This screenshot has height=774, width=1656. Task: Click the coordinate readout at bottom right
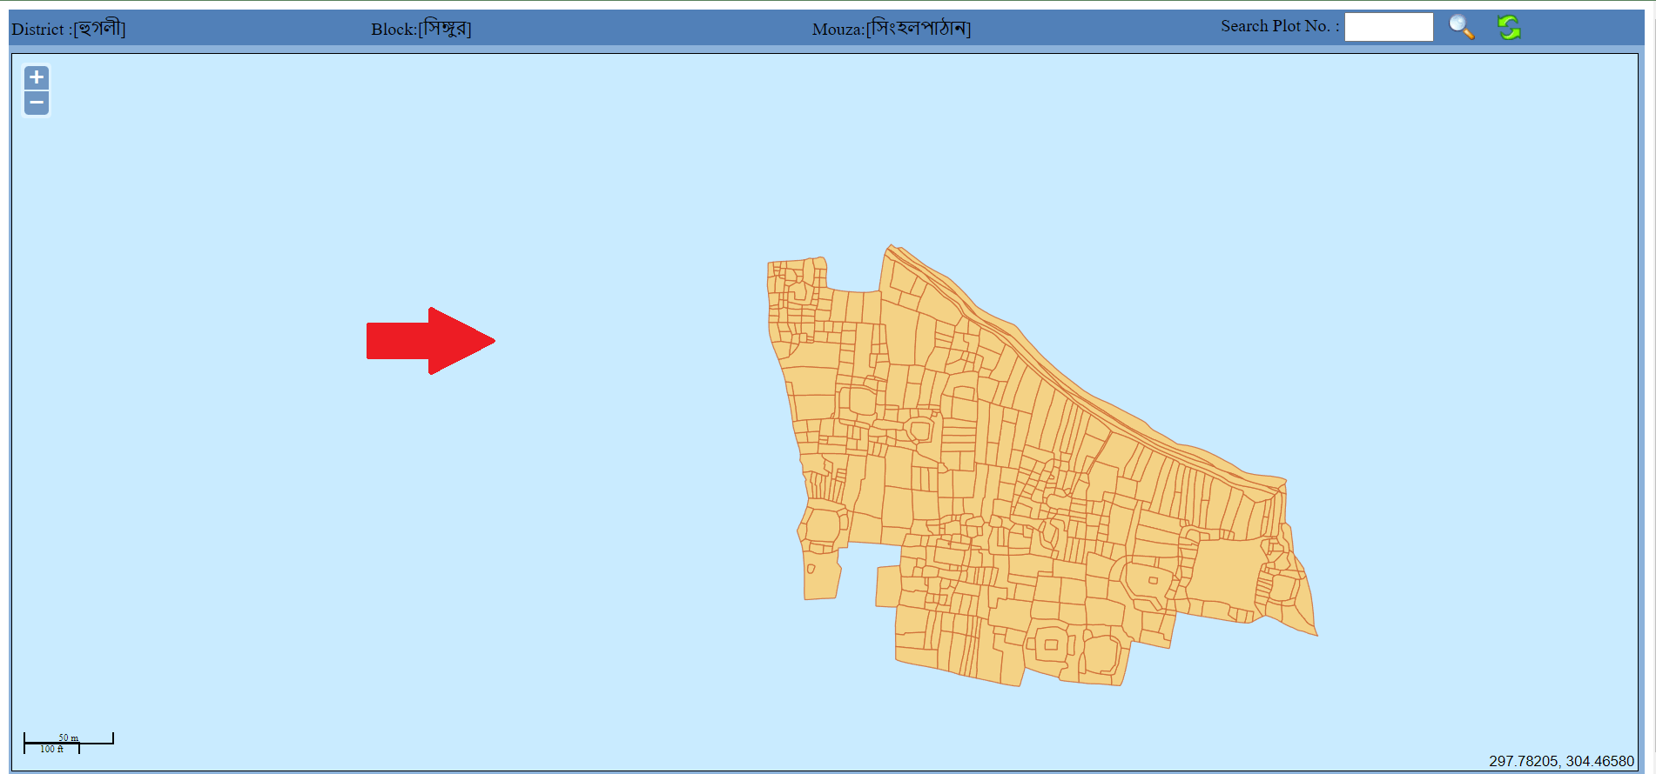[x=1560, y=761]
